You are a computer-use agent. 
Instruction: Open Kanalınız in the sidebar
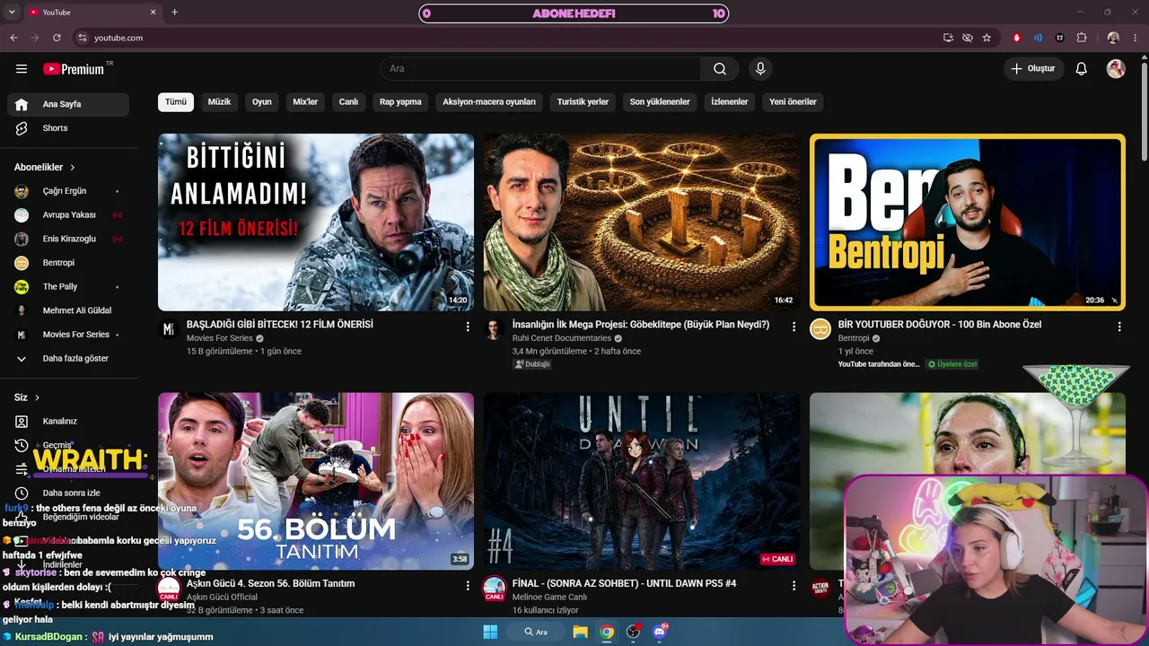point(68,422)
